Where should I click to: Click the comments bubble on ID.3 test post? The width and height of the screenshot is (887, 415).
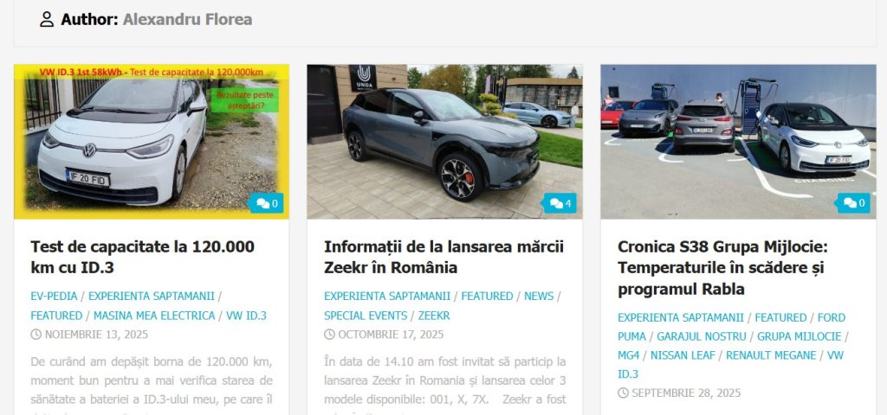[x=267, y=203]
